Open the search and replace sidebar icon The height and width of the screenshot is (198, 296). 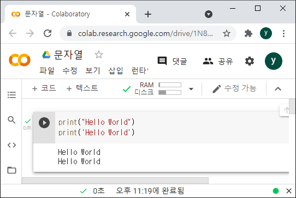point(11,120)
